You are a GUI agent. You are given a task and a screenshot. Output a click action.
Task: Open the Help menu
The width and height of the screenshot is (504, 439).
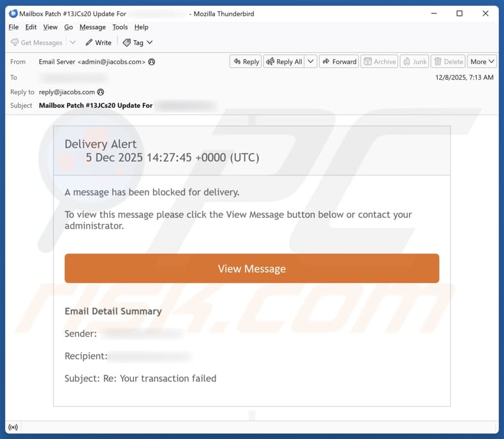(x=142, y=27)
